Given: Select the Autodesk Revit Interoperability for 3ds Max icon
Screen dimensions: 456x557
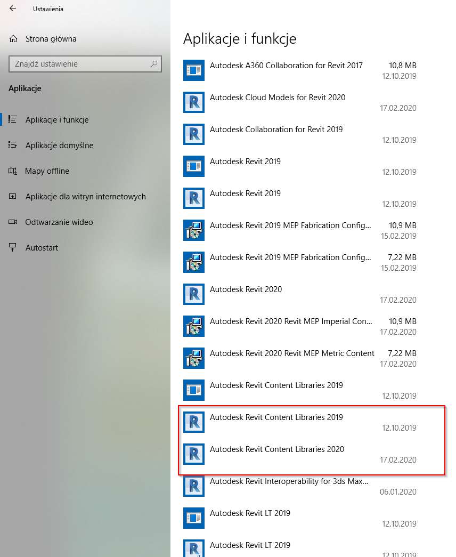Looking at the screenshot, I should pos(194,486).
